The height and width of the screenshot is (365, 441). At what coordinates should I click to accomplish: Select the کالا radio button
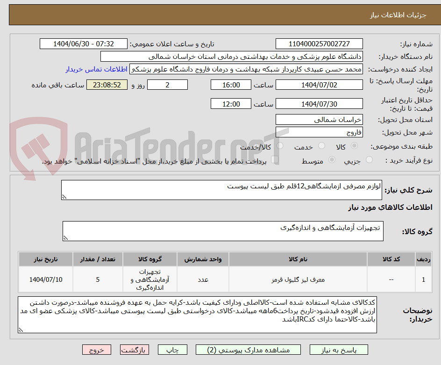tap(355, 145)
